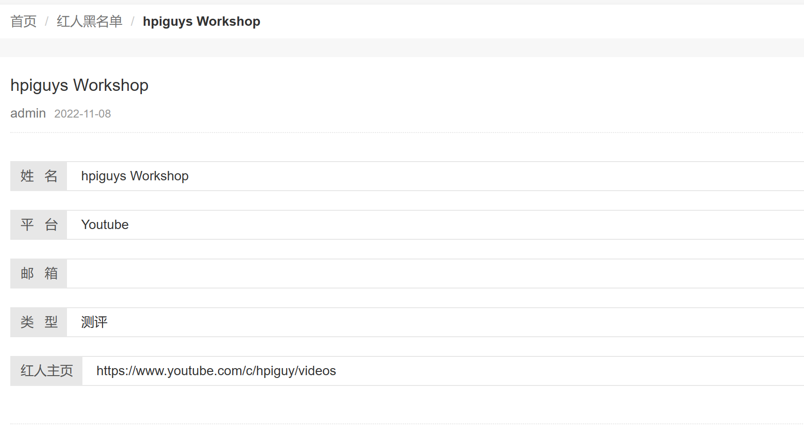Click the dotted divider beneath the admin line
The image size is (804, 444).
click(x=402, y=133)
